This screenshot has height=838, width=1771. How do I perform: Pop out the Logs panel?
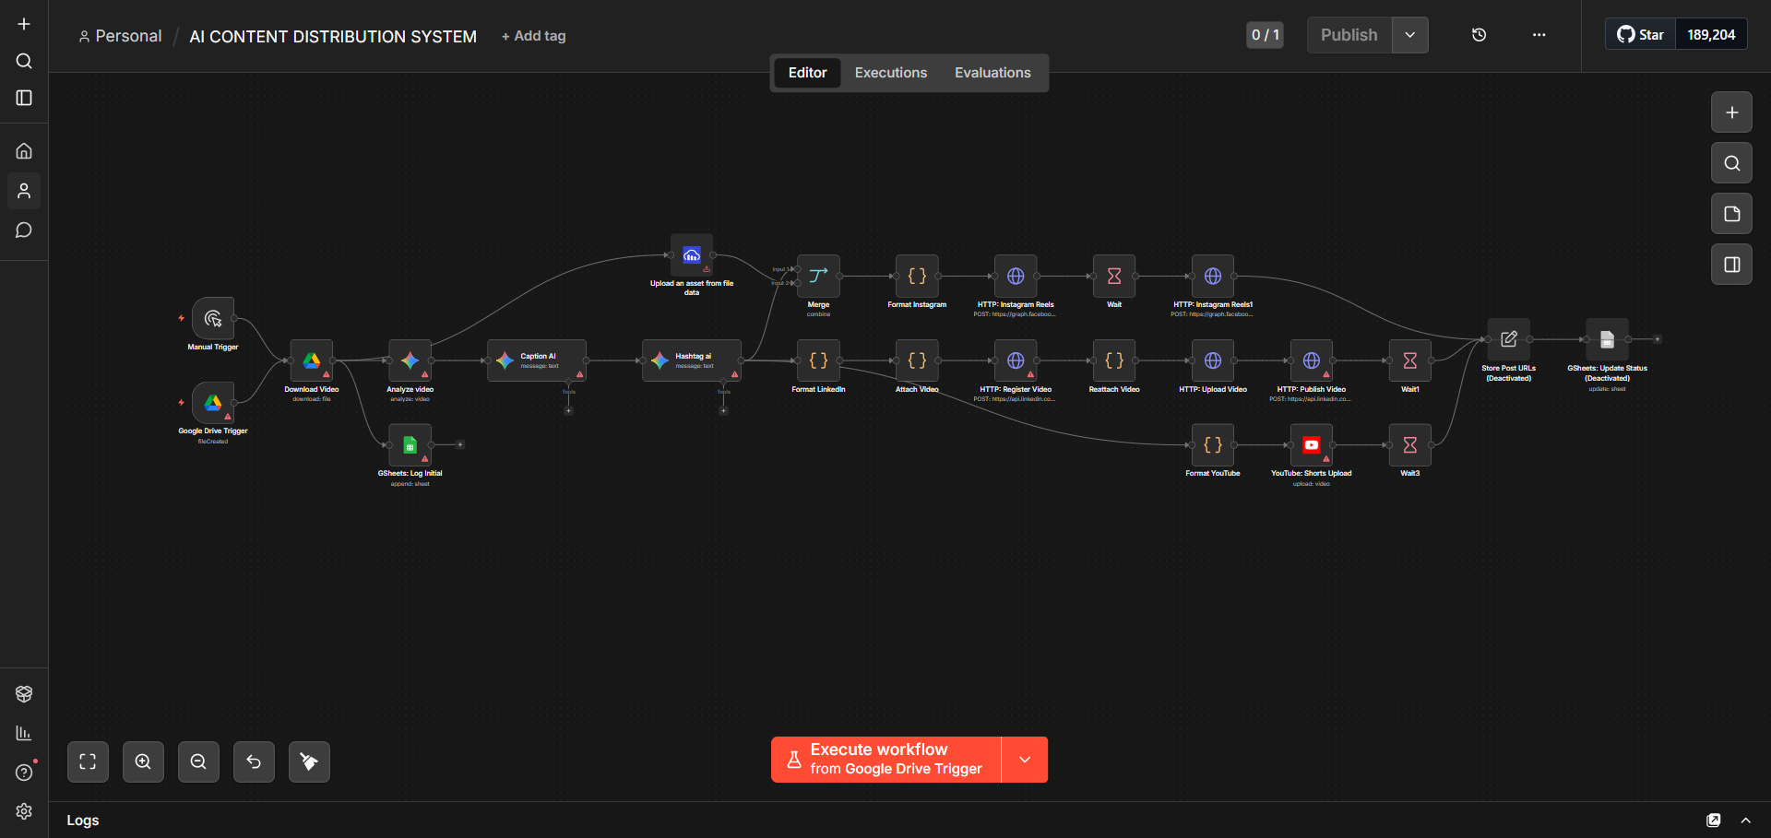click(1714, 820)
